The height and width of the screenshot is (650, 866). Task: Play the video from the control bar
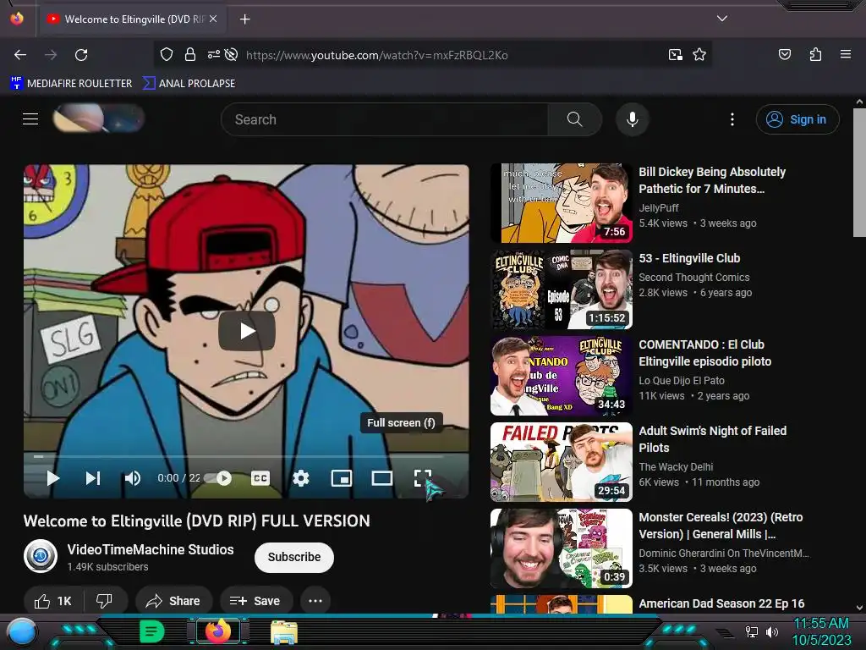tap(52, 478)
